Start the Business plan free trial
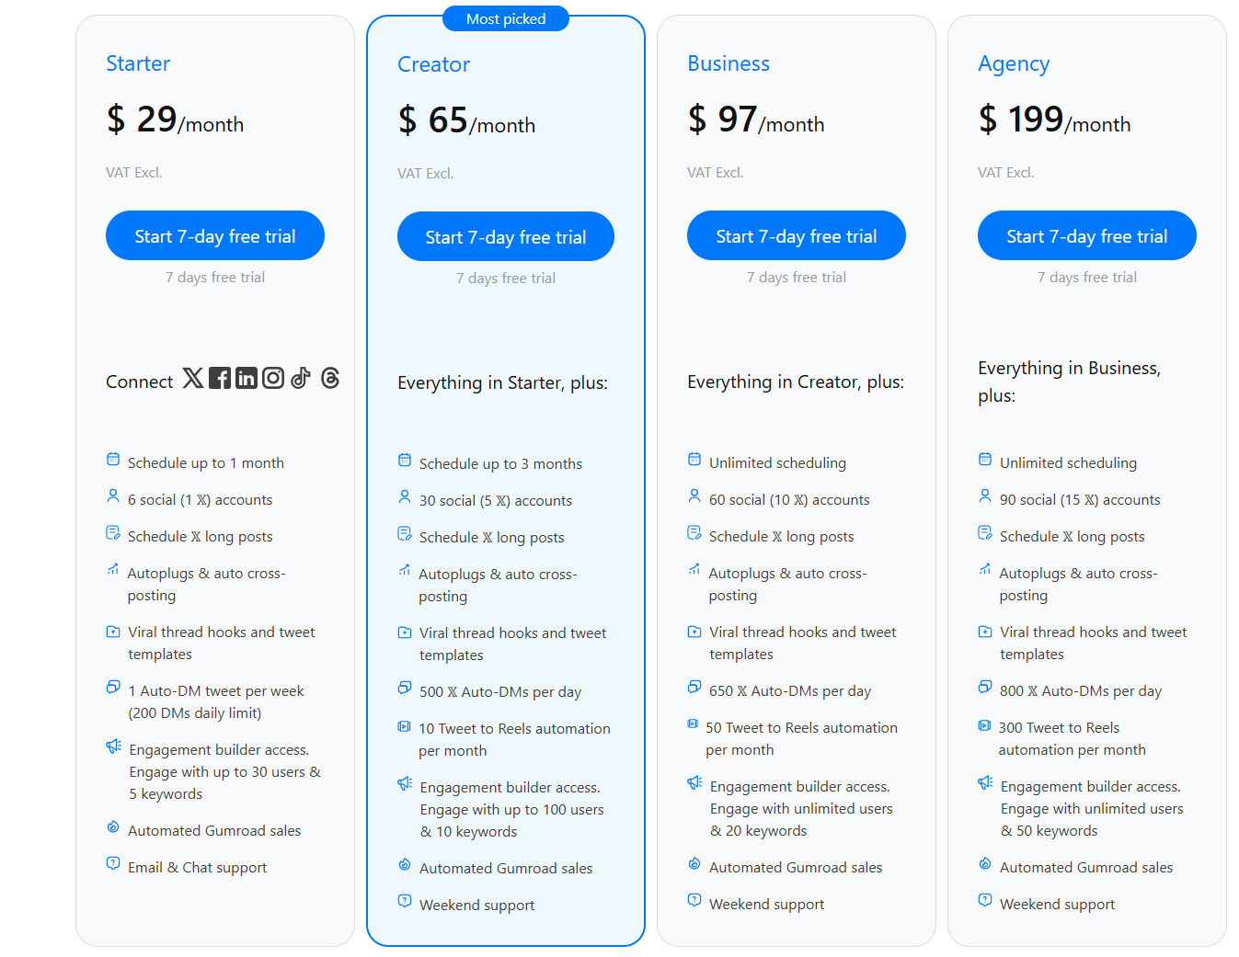Viewport: 1239px width, 957px height. 796,235
